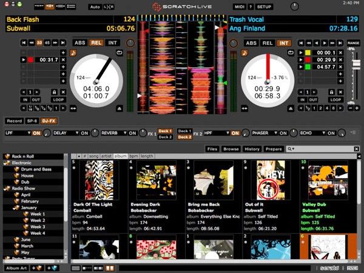
Task: Open the ECHO effect dropdown
Action: coord(312,133)
